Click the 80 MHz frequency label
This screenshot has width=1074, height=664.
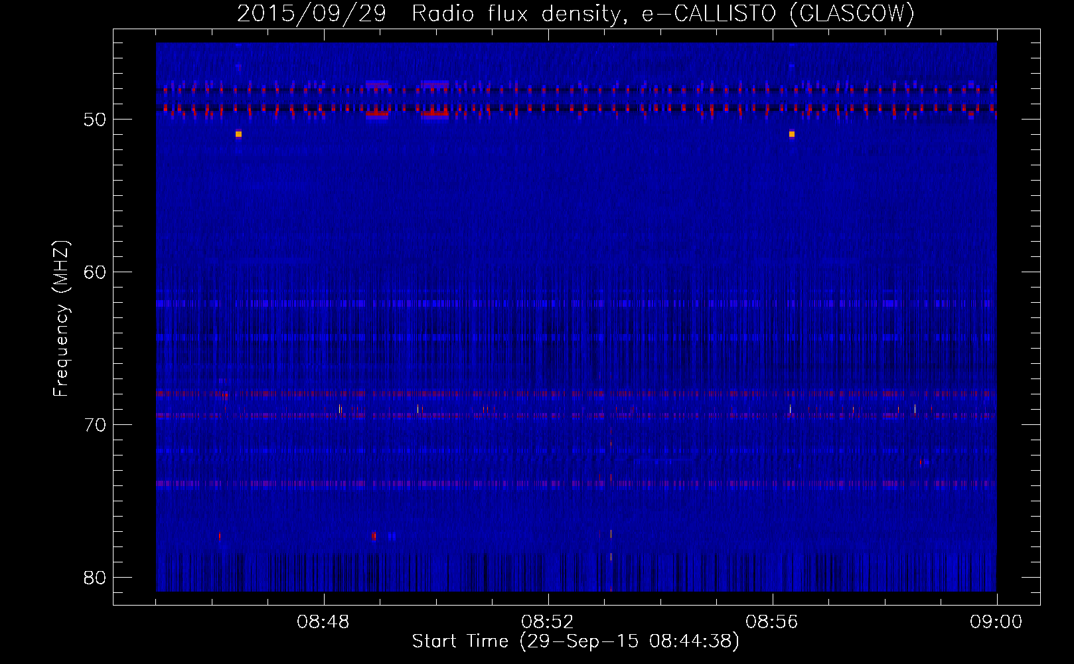click(95, 578)
